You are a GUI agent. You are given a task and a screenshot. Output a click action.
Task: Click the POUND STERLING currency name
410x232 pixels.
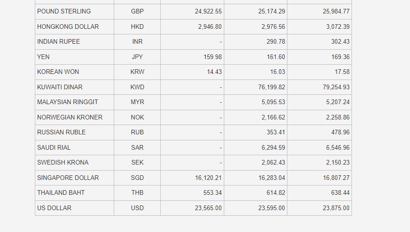tap(64, 12)
